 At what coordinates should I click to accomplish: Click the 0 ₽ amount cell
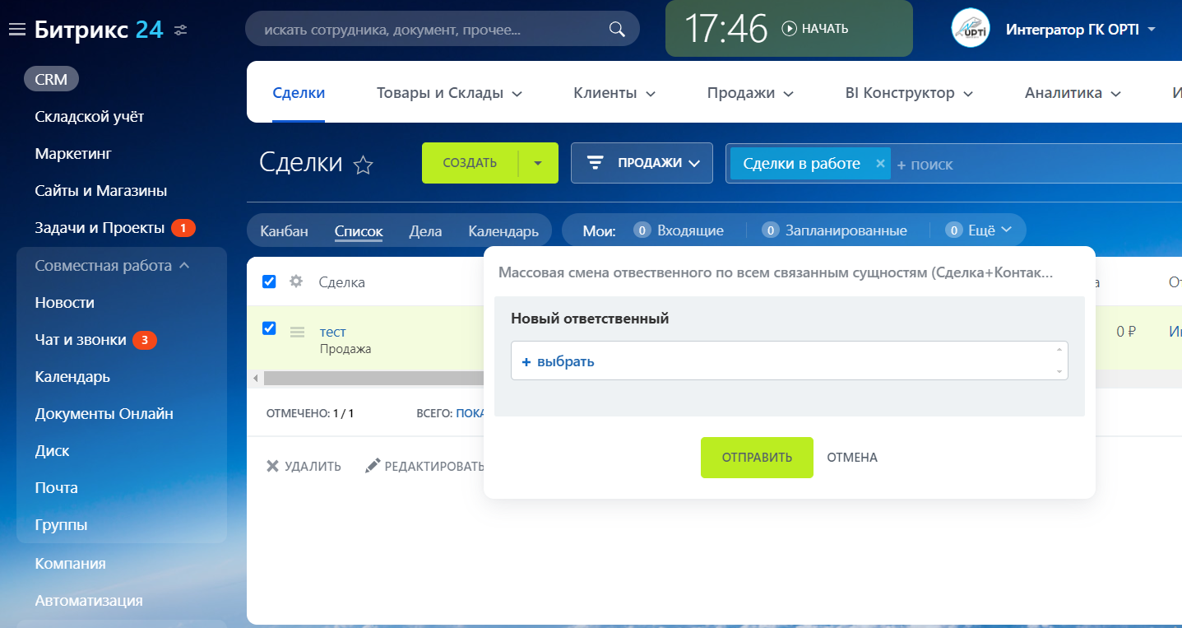1125,333
